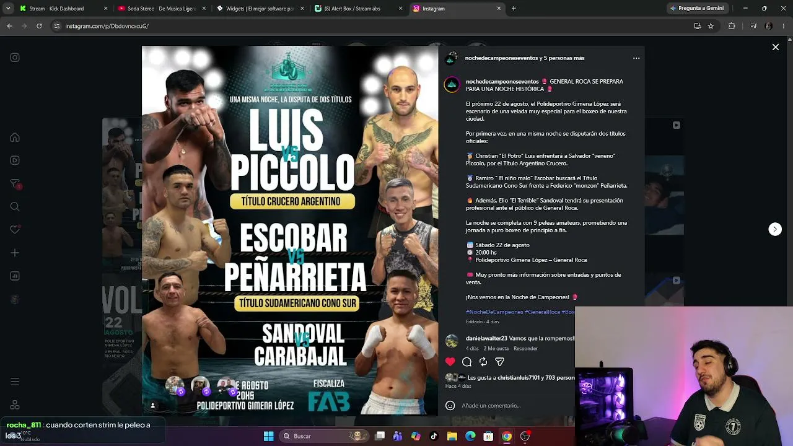Open Microsoft Store from the taskbar
The image size is (793, 446).
488,436
